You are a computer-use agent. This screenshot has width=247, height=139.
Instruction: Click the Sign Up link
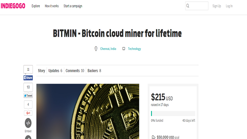[x=216, y=6]
